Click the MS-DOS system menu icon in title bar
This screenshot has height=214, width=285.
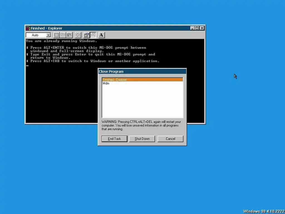28,28
